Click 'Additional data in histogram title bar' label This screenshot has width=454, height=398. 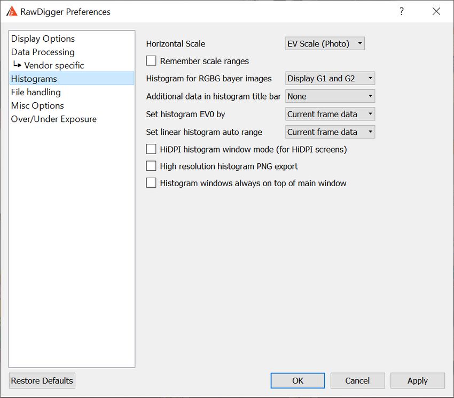pos(214,96)
